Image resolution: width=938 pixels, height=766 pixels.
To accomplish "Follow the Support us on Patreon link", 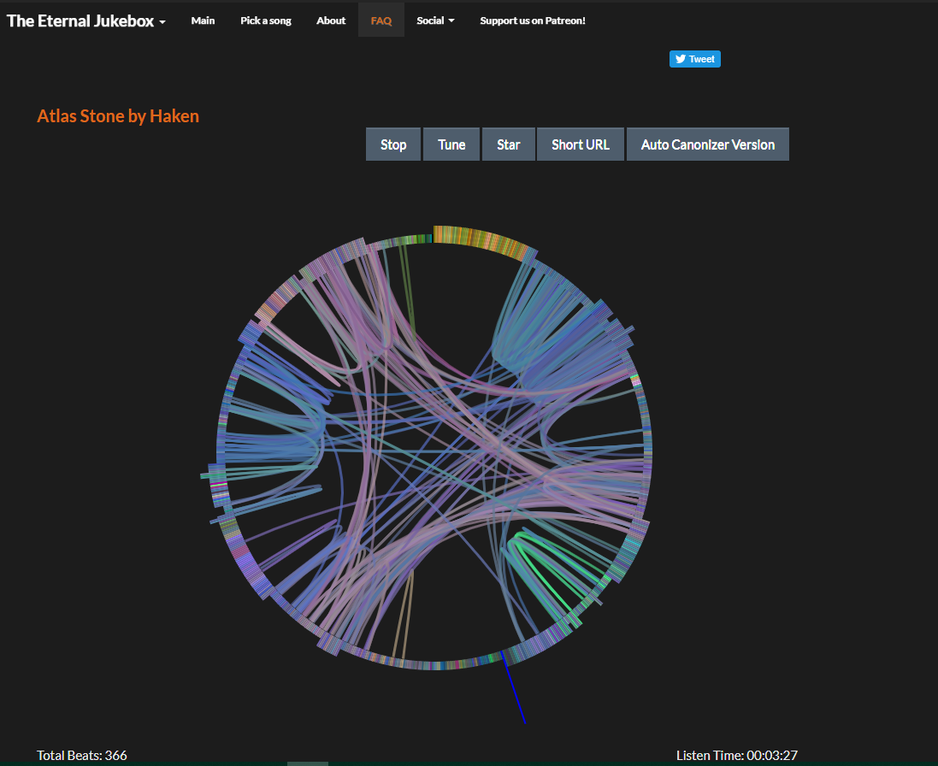I will pos(533,21).
